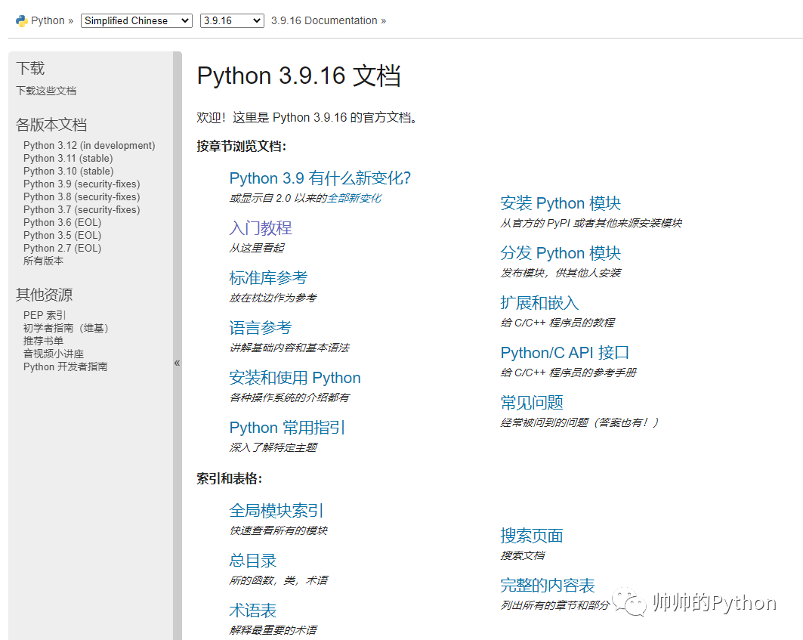Click the 讲解基础内容和基本语法 description

tap(289, 348)
